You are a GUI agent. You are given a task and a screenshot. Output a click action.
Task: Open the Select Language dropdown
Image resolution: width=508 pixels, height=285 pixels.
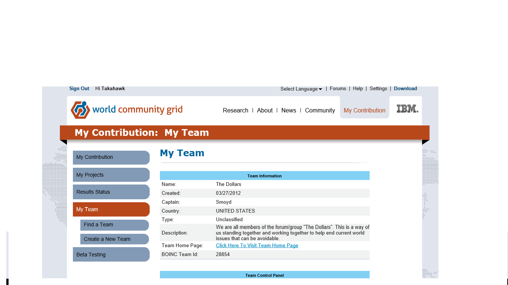(301, 89)
